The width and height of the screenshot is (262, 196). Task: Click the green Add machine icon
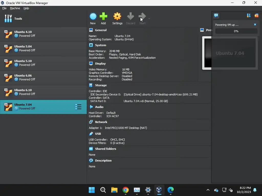103,16
